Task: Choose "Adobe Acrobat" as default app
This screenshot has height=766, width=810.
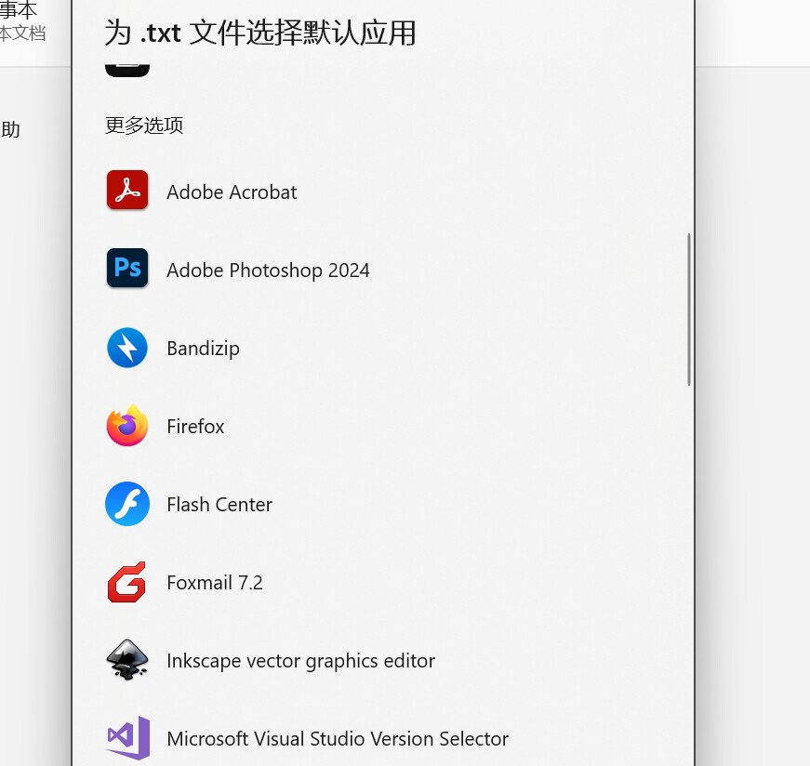Action: coord(383,191)
